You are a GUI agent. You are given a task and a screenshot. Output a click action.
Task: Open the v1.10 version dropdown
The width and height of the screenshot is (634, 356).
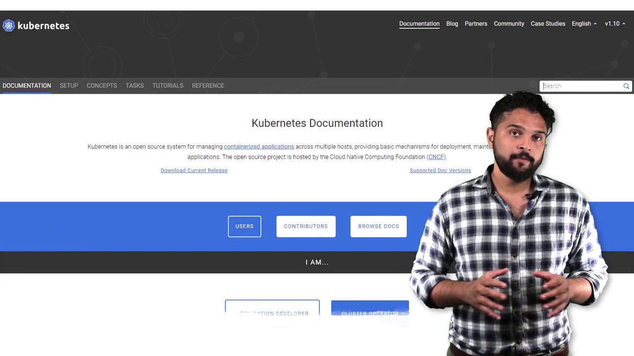(615, 24)
